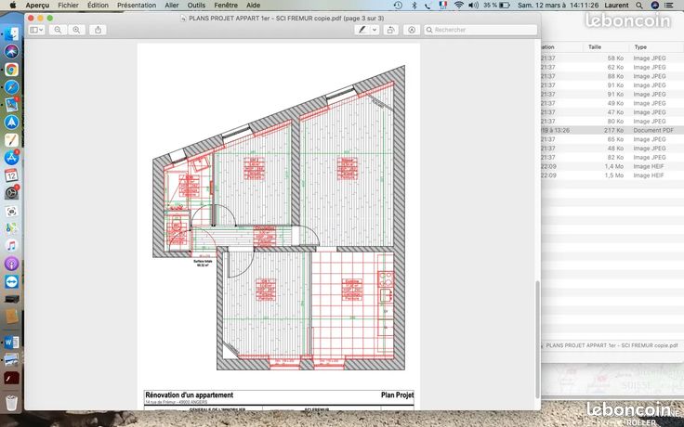Open Spotlight search in menu bar
684x427 pixels.
click(x=639, y=6)
